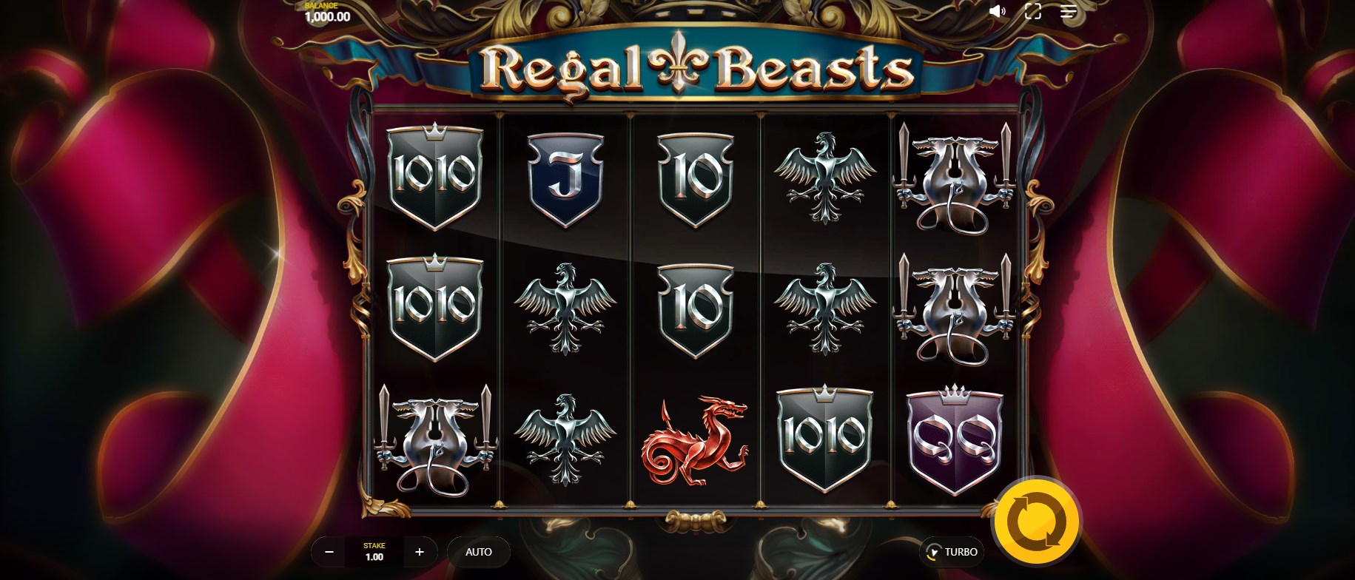1355x580 pixels.
Task: Open the hamburger menu at top right
Action: point(1069,11)
